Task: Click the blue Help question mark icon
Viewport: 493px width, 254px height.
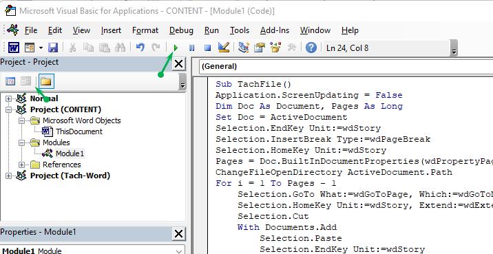Action: [x=311, y=47]
